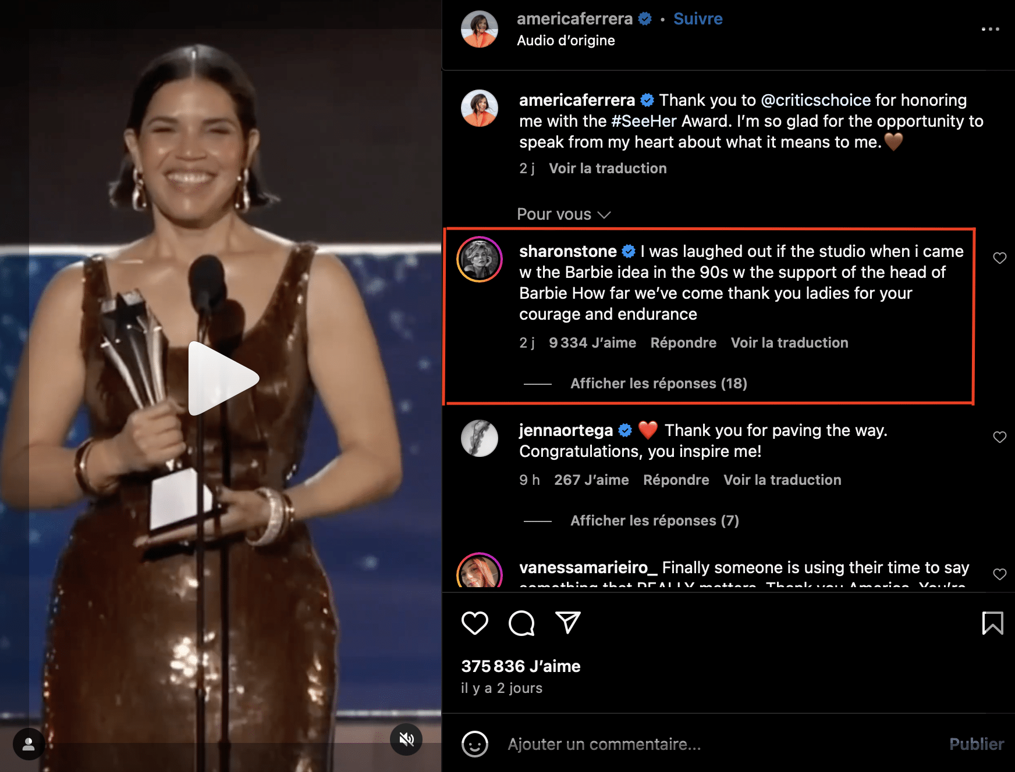Open emoji picker in comment box
The height and width of the screenshot is (772, 1015).
474,744
